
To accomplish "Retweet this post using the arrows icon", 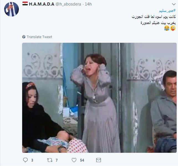I will (x=50, y=160).
